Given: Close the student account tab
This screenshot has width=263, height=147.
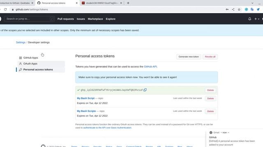Looking at the screenshot, I should 121,3.
